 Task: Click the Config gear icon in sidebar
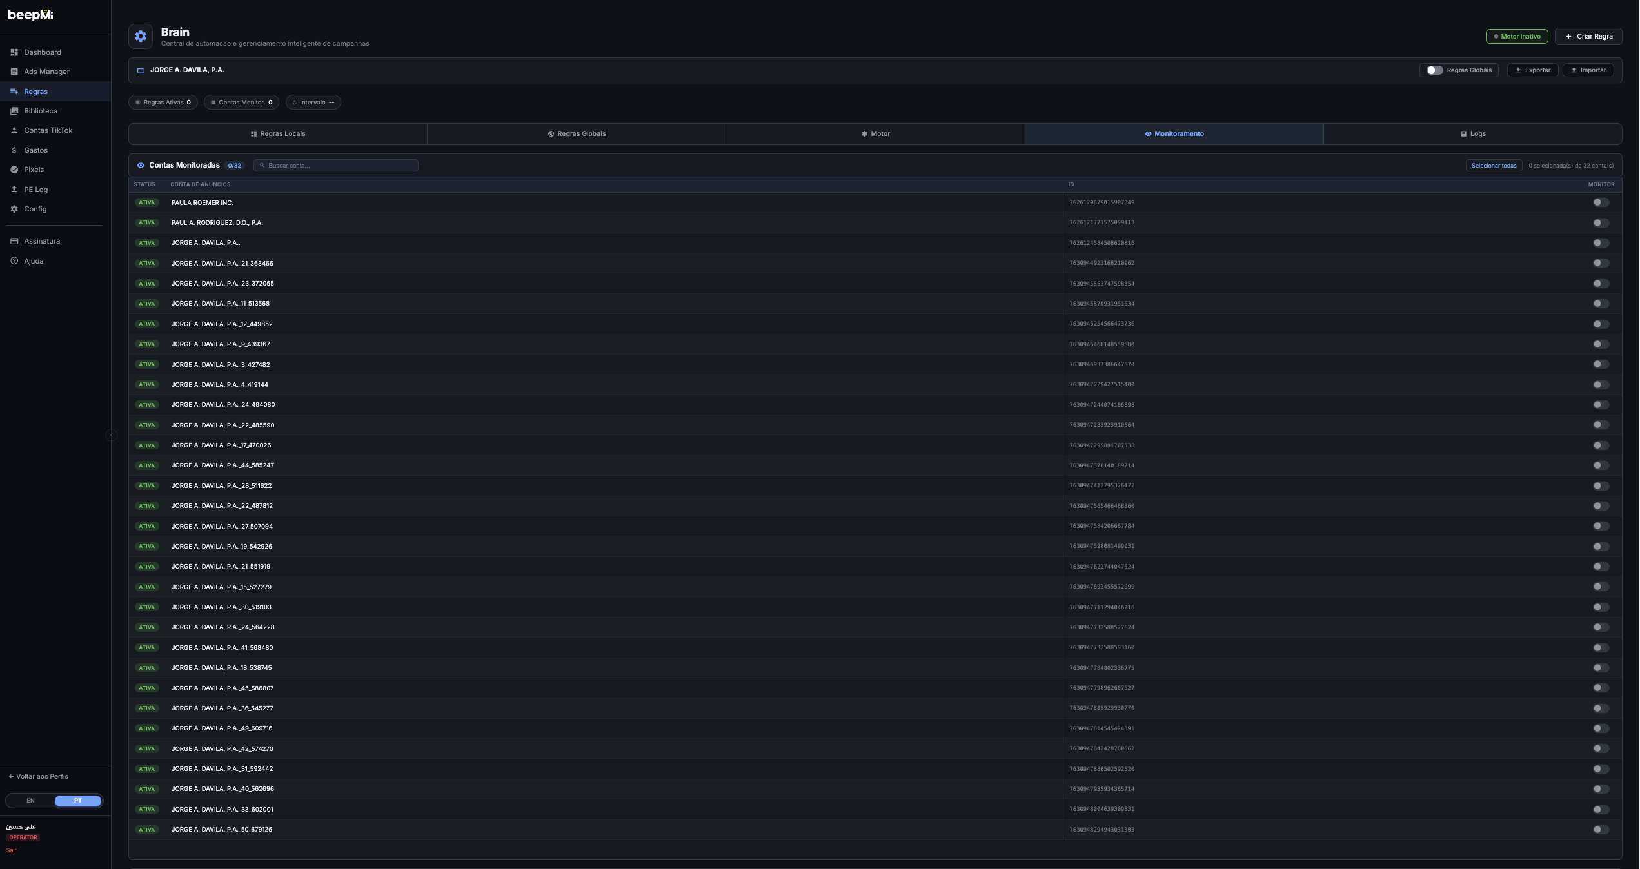coord(14,209)
